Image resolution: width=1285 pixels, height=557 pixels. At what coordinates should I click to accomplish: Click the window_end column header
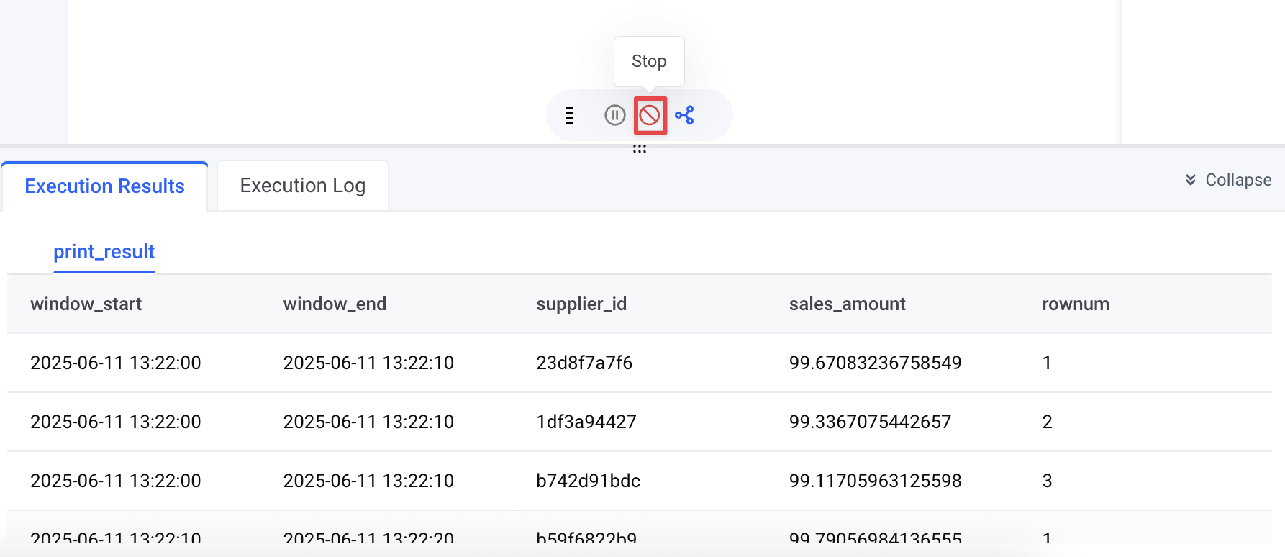click(x=335, y=304)
